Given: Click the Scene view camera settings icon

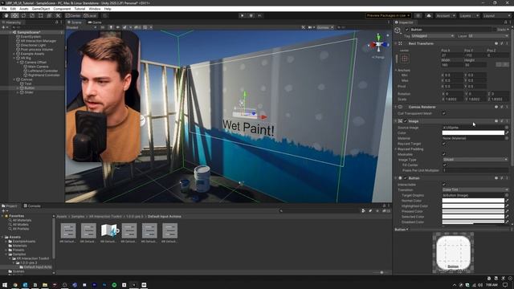Looking at the screenshot, I should tap(310, 27).
